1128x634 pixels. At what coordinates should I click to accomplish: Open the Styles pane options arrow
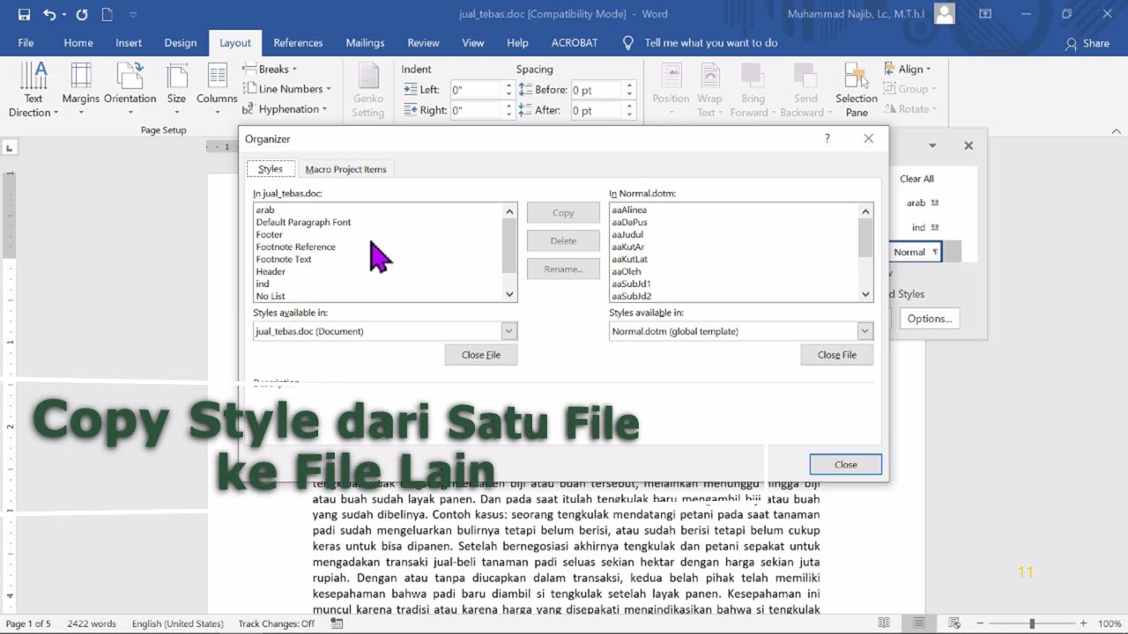[x=932, y=146]
